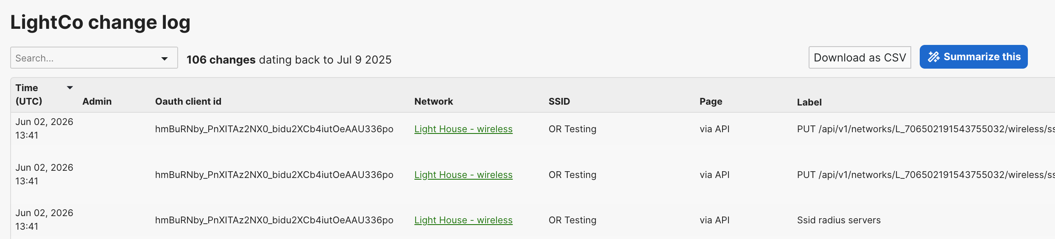The height and width of the screenshot is (239, 1055).
Task: Toggle the Time column sort arrow
Action: (70, 88)
